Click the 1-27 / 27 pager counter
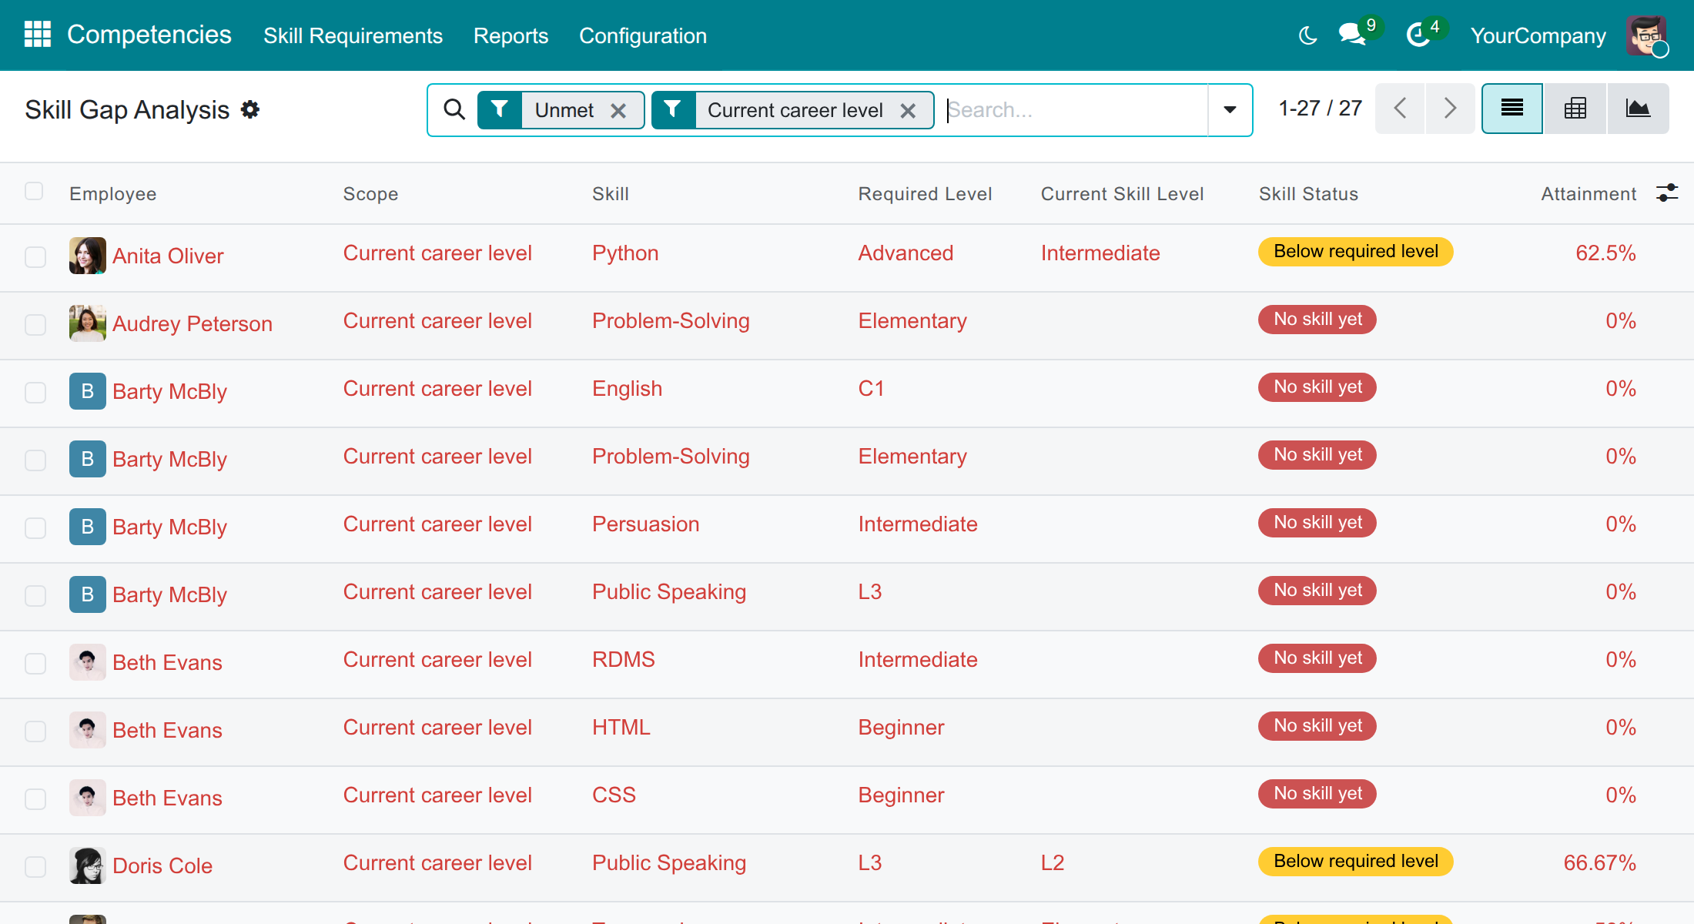1694x924 pixels. [1320, 109]
